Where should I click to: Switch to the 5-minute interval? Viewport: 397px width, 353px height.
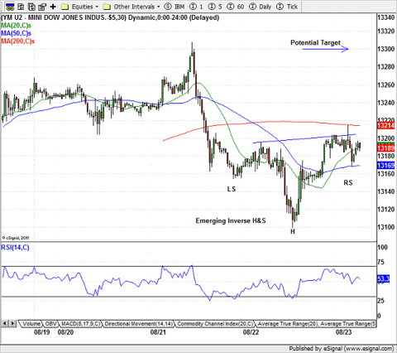coord(215,7)
